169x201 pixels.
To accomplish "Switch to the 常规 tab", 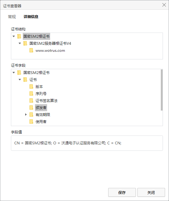I will [12, 17].
